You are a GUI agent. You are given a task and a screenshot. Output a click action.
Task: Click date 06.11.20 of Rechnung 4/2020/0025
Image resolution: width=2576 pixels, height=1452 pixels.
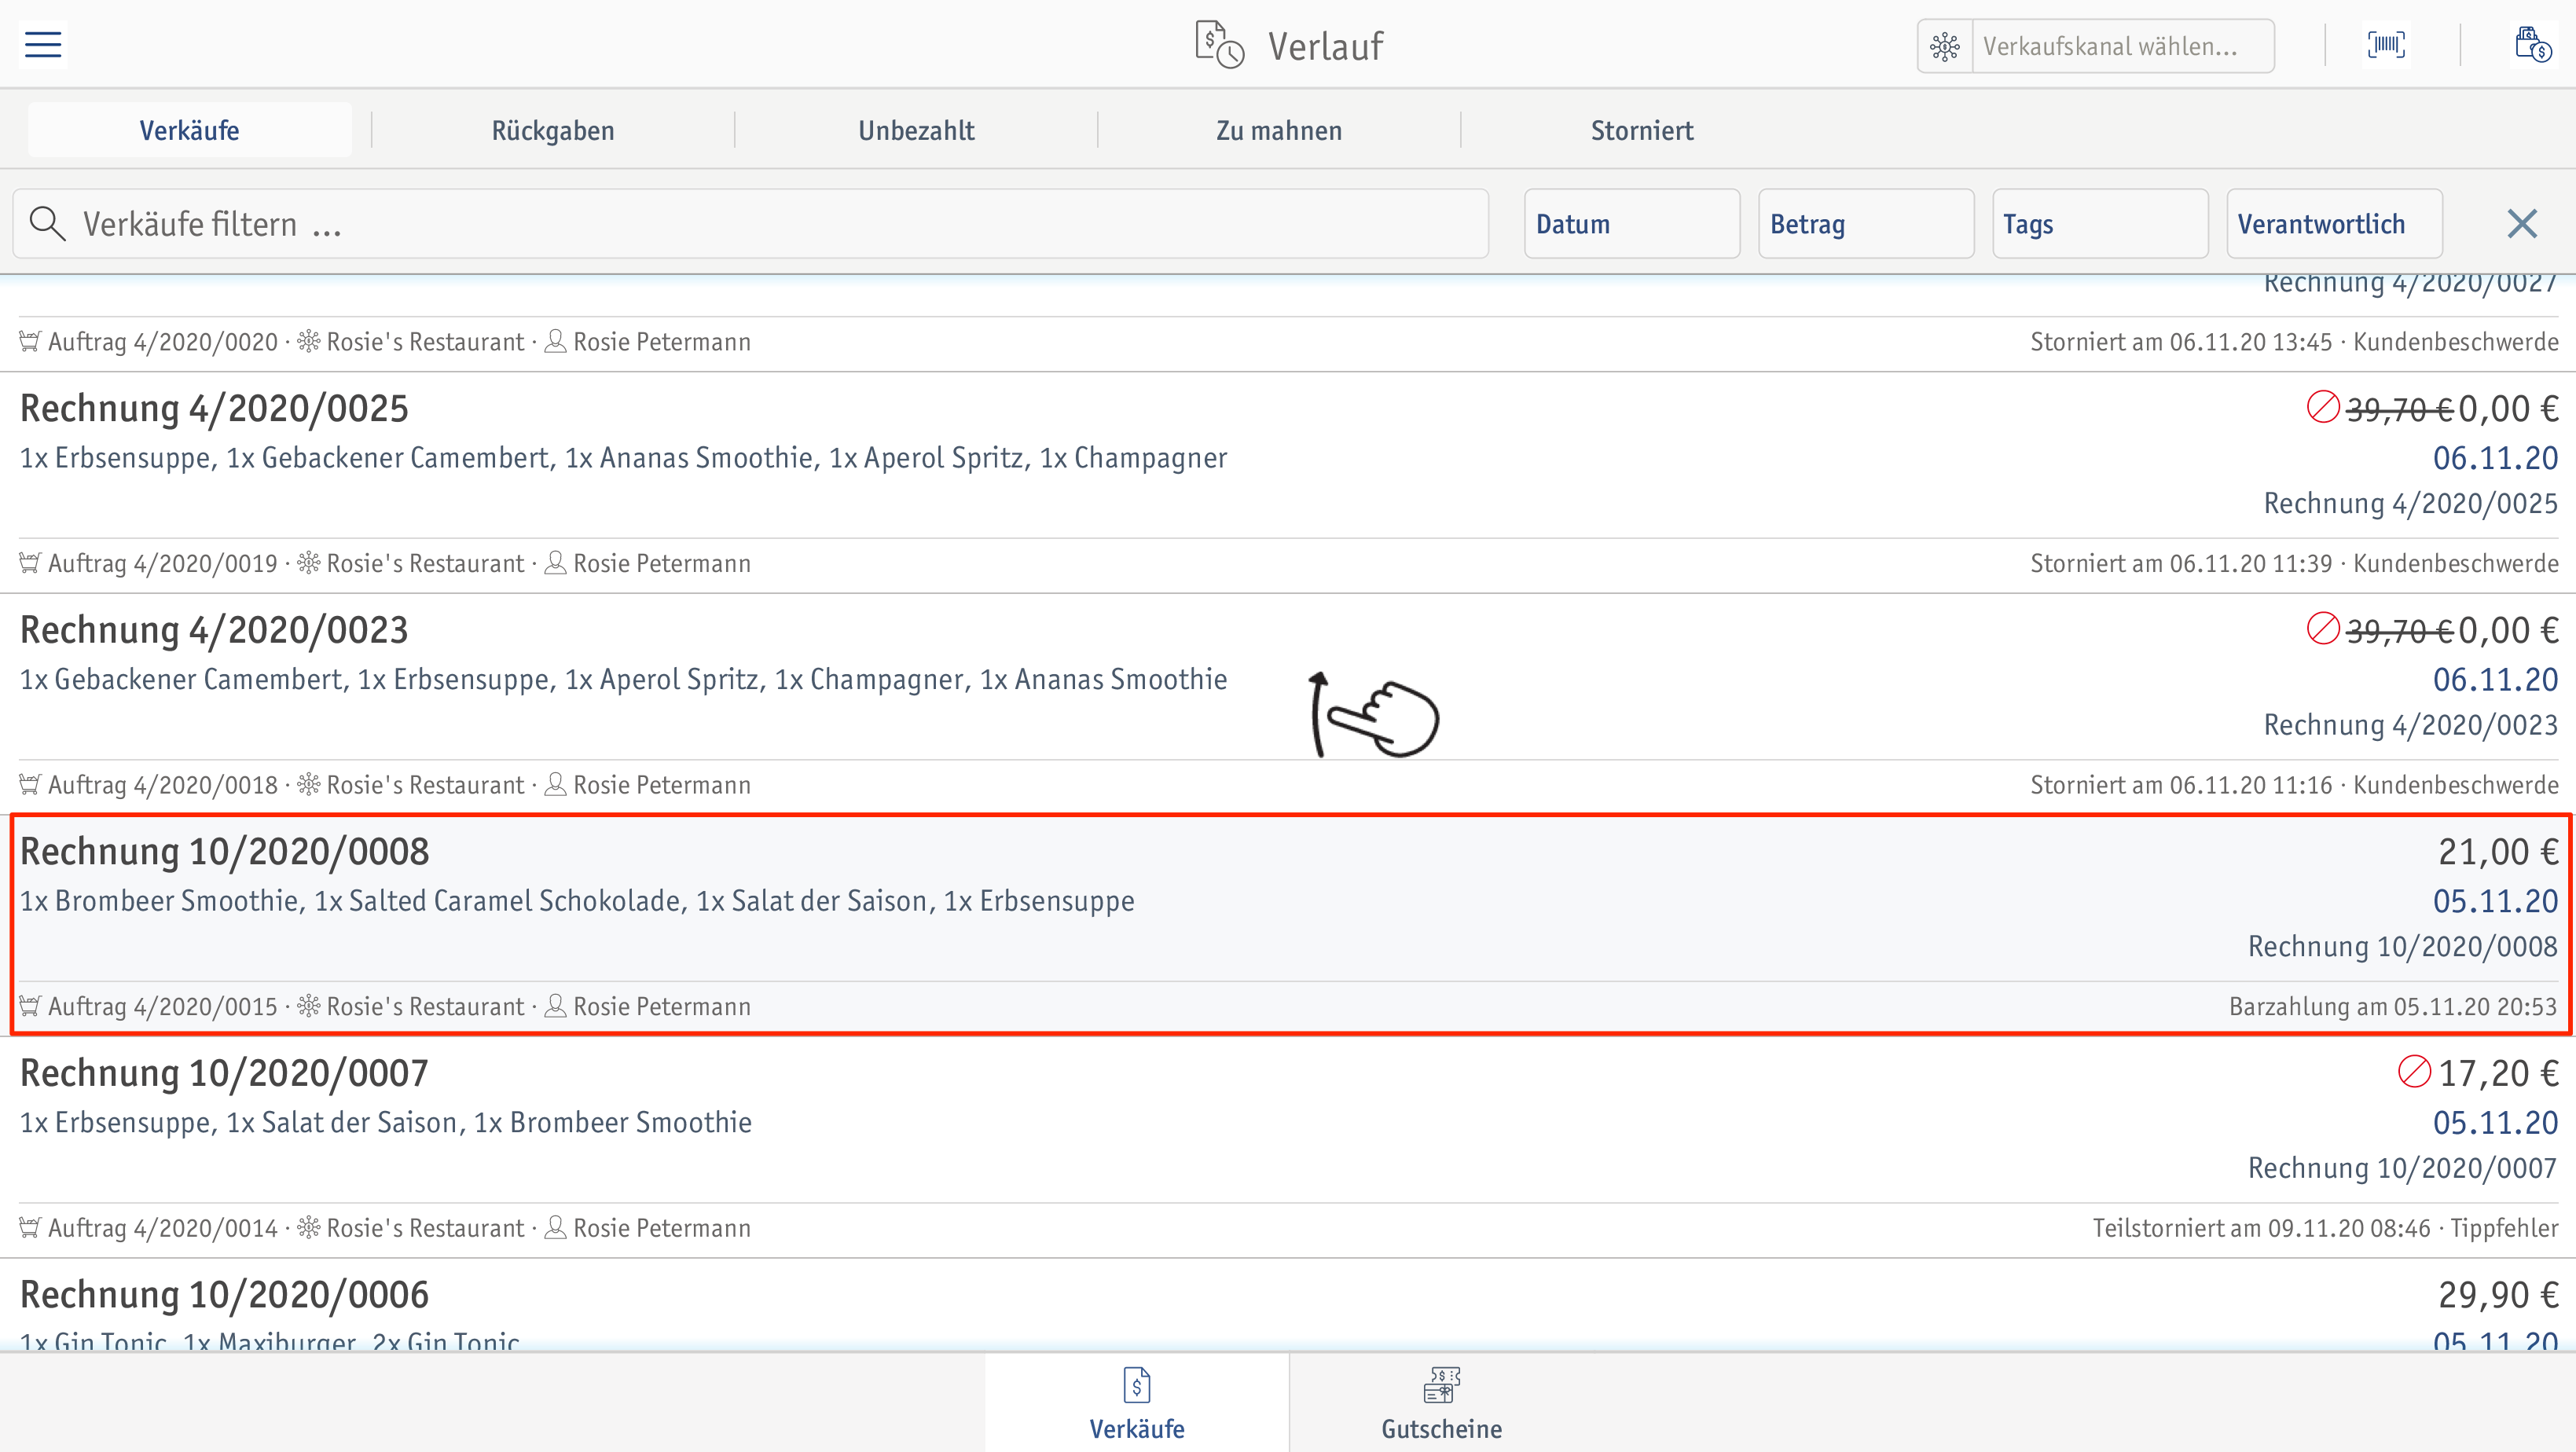pos(2495,458)
